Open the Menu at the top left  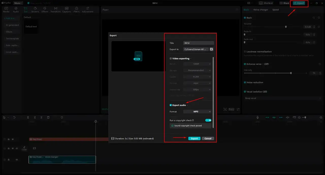point(18,3)
